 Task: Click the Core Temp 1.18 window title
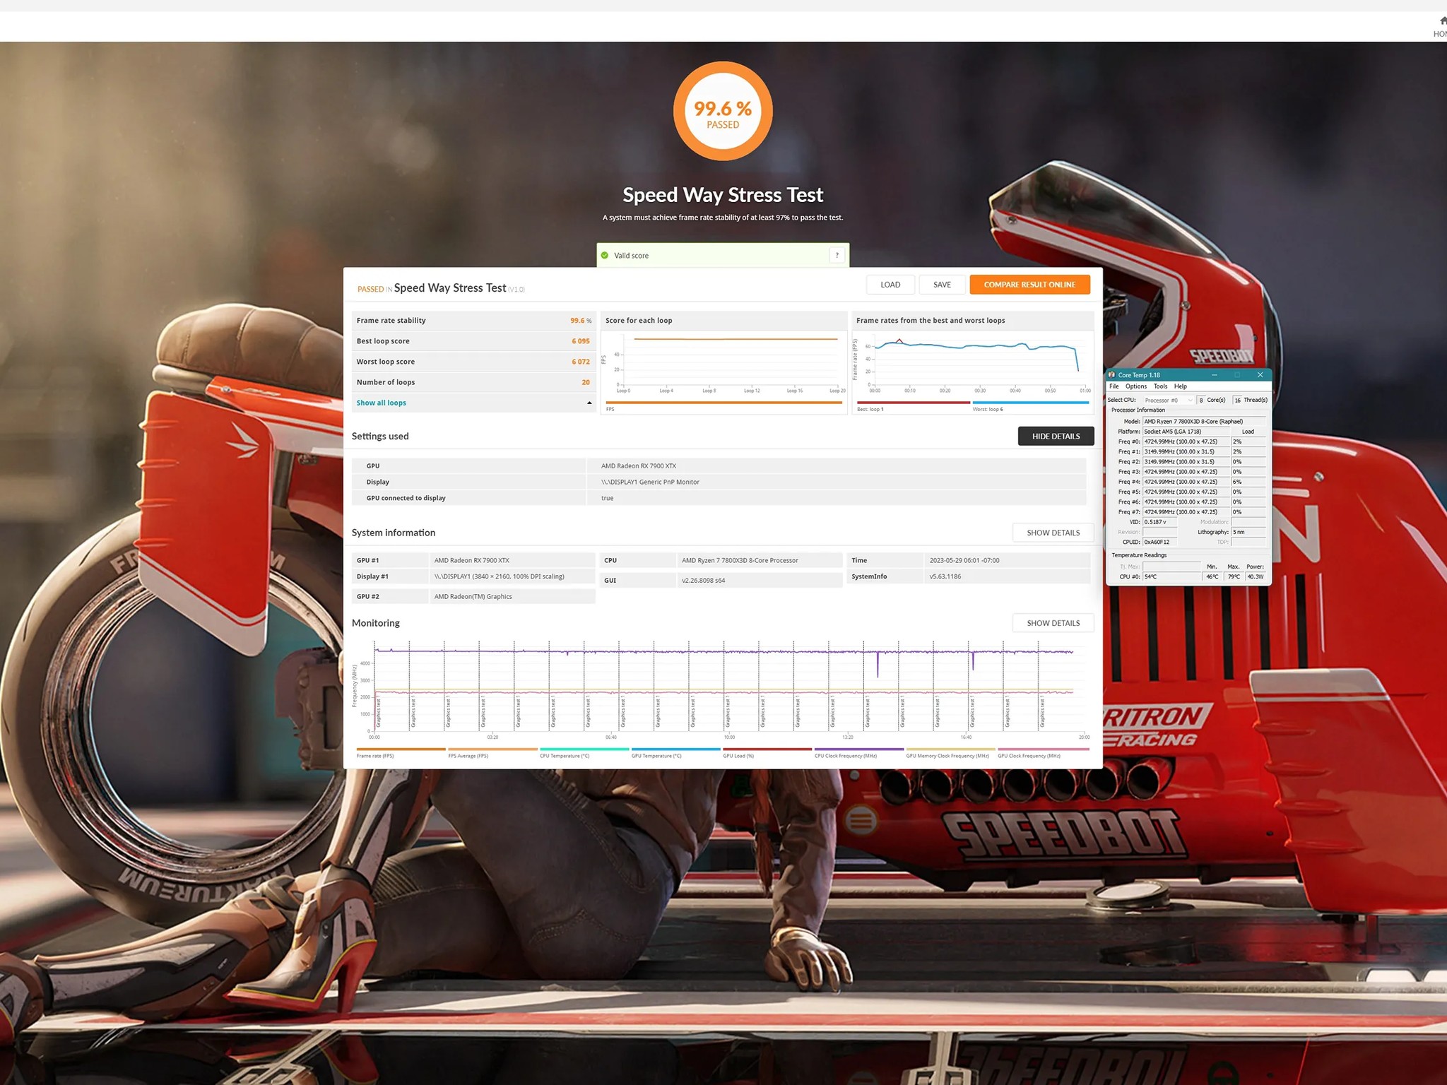click(x=1139, y=375)
